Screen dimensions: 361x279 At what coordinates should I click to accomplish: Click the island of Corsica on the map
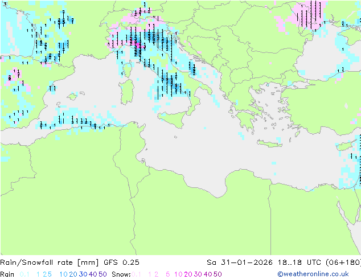(x=128, y=69)
